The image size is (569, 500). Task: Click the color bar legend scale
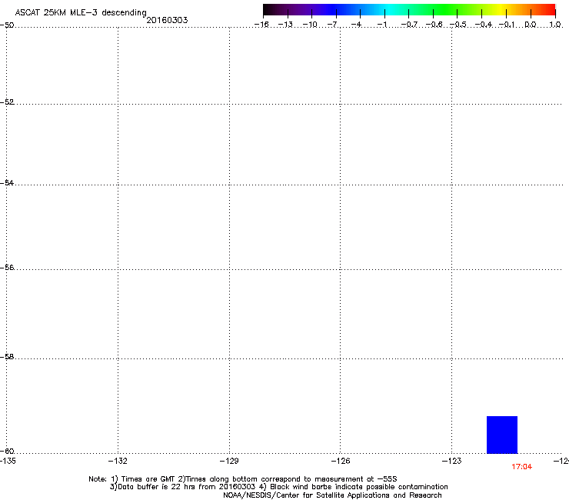(409, 10)
